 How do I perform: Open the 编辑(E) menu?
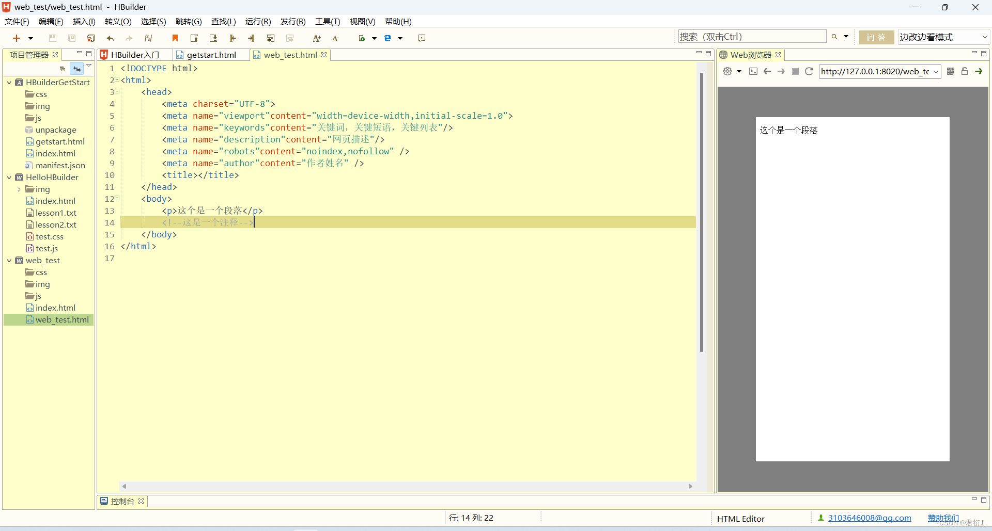pyautogui.click(x=51, y=22)
